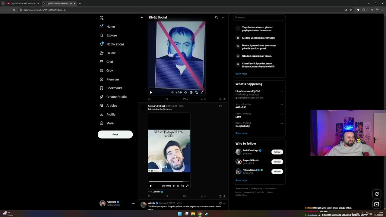Like the post with 4 likes
Image resolution: width=386 pixels, height=217 pixels.
click(185, 99)
